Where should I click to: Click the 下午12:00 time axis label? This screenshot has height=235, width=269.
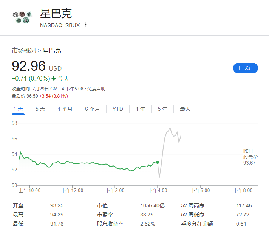[72, 190]
